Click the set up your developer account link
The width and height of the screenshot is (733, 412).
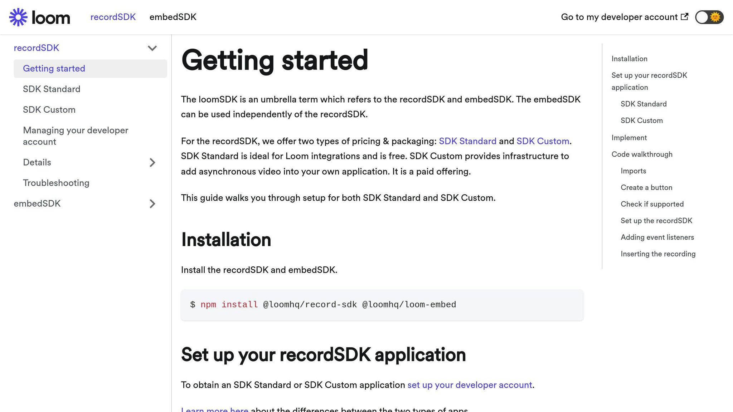click(470, 385)
